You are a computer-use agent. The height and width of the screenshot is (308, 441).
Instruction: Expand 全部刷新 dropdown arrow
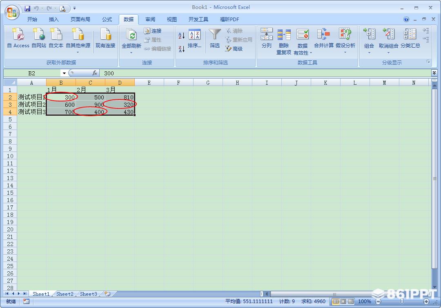[131, 53]
